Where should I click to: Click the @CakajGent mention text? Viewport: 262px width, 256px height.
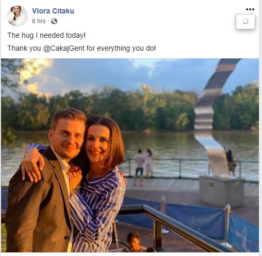[x=64, y=48]
